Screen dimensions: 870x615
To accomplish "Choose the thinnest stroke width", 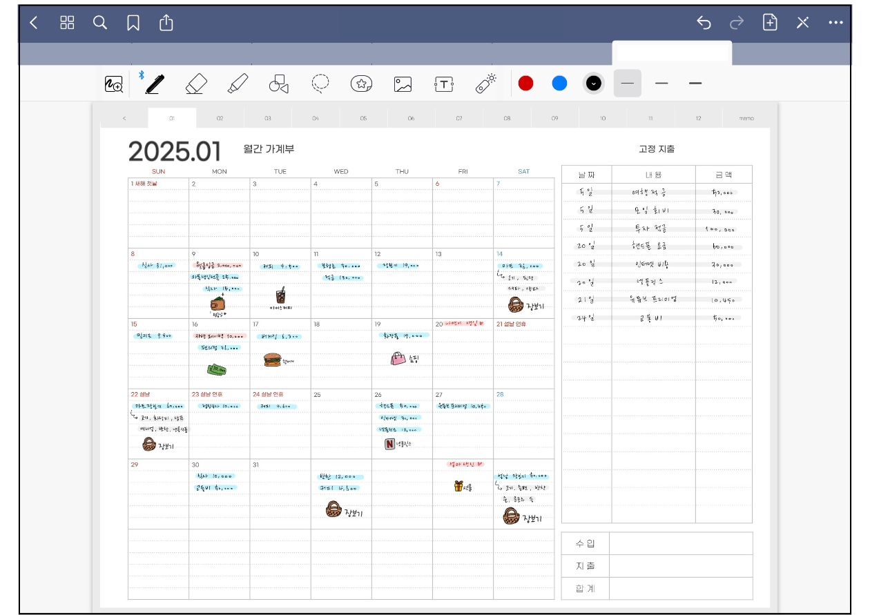I will [x=627, y=84].
